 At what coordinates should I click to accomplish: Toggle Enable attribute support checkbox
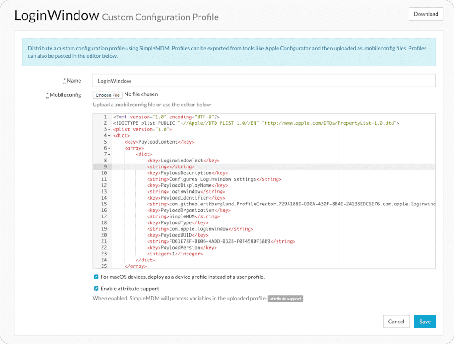(96, 289)
